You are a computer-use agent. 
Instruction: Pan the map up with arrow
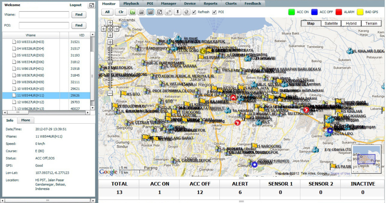pos(110,23)
